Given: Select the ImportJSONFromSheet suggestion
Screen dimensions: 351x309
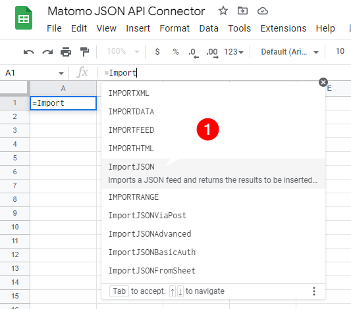Looking at the screenshot, I should click(213, 271).
